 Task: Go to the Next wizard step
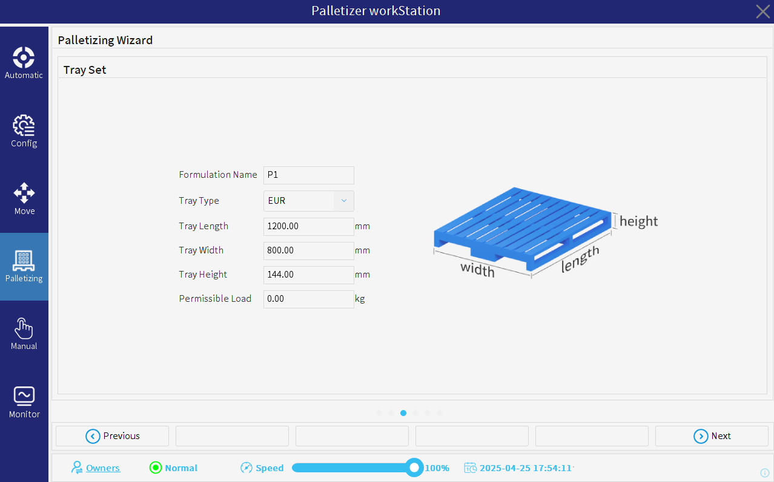712,436
